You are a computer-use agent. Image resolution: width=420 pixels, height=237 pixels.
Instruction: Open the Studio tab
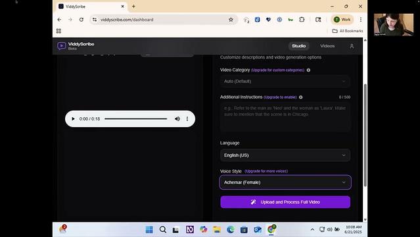click(x=298, y=46)
